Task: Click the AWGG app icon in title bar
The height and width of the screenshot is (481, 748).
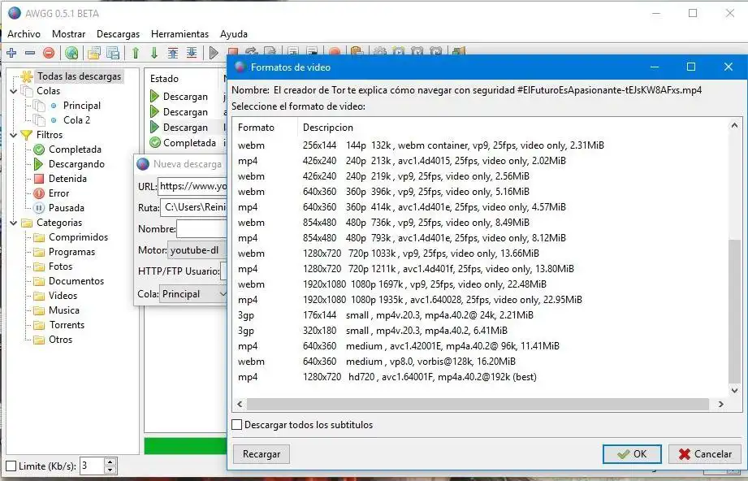Action: [15, 13]
